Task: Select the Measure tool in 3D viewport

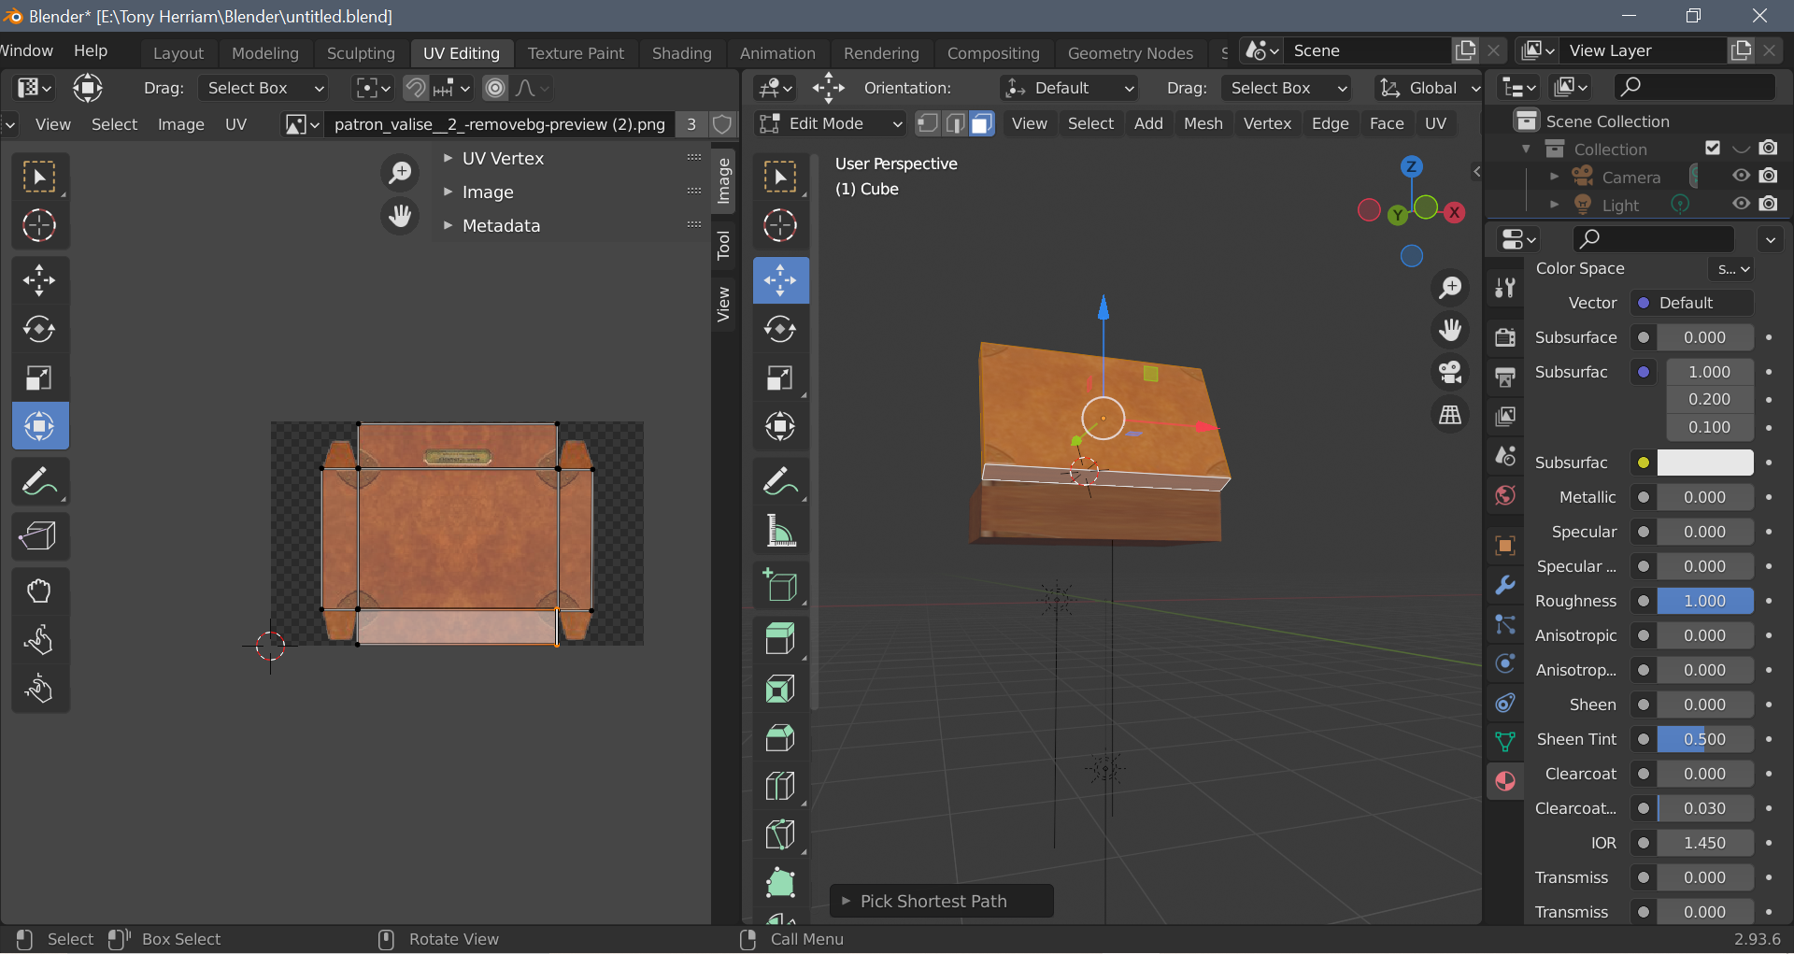Action: click(780, 531)
